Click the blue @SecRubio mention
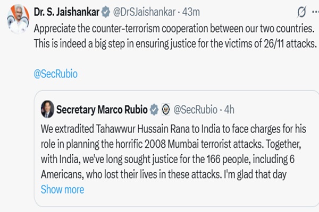The image size is (319, 212). 55,74
